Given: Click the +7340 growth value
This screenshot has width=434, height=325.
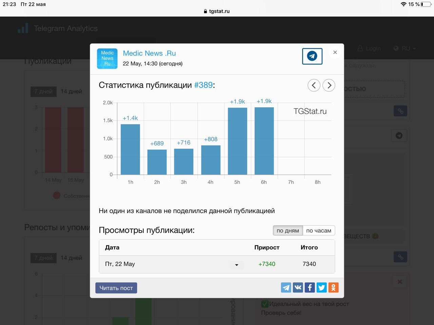Looking at the screenshot, I should 267,264.
